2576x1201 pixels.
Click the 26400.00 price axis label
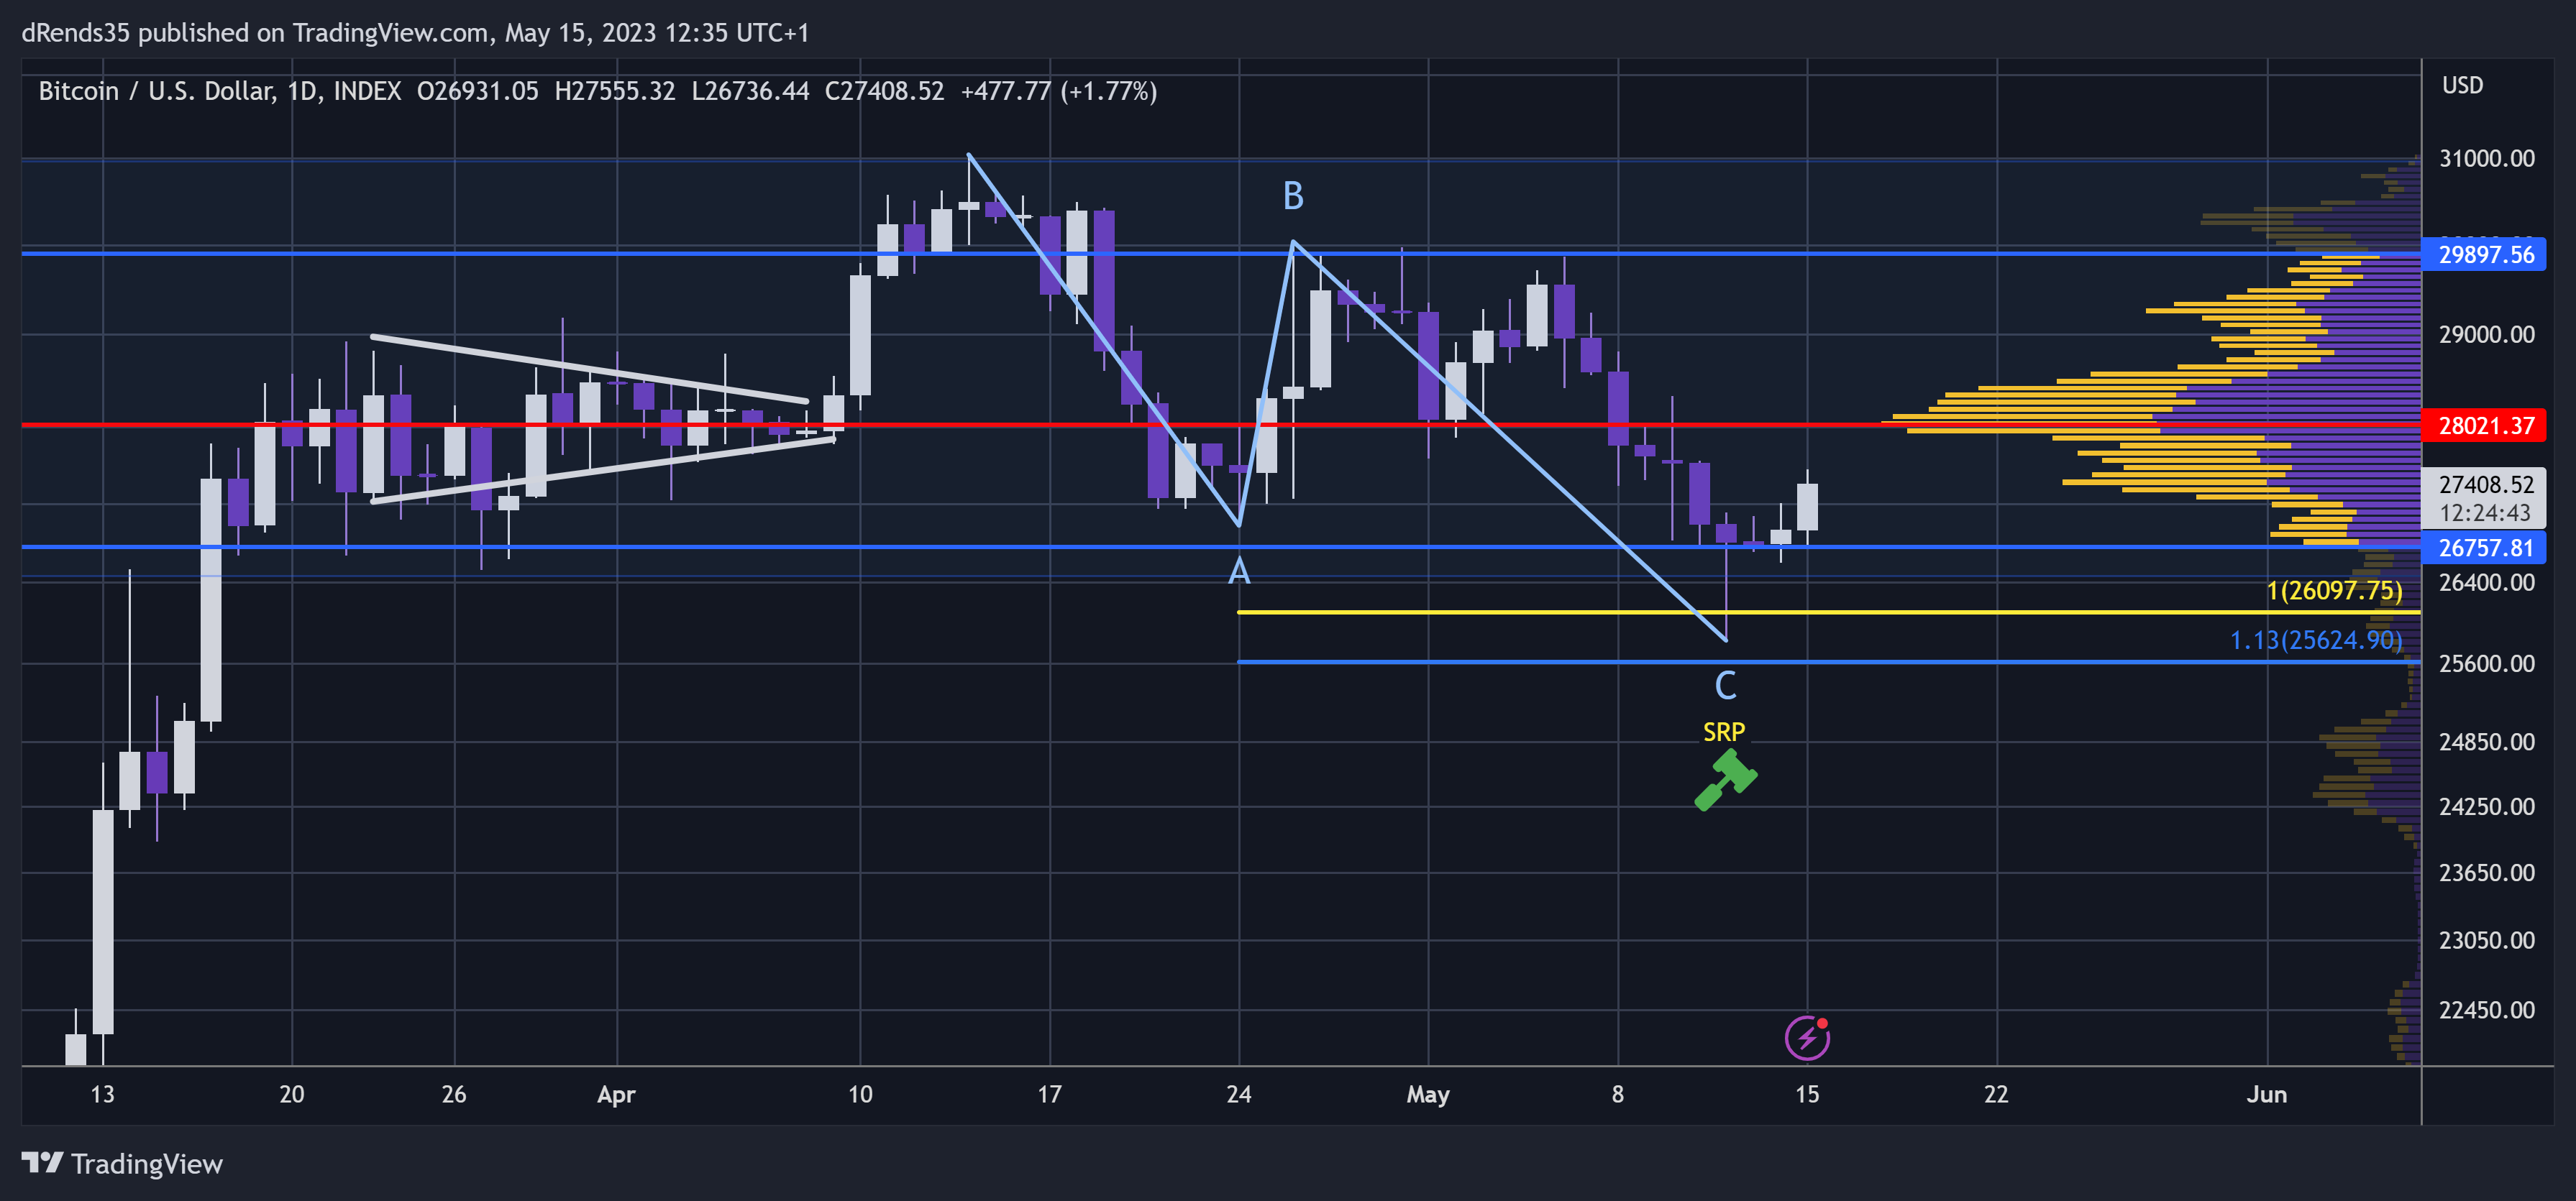(x=2486, y=582)
